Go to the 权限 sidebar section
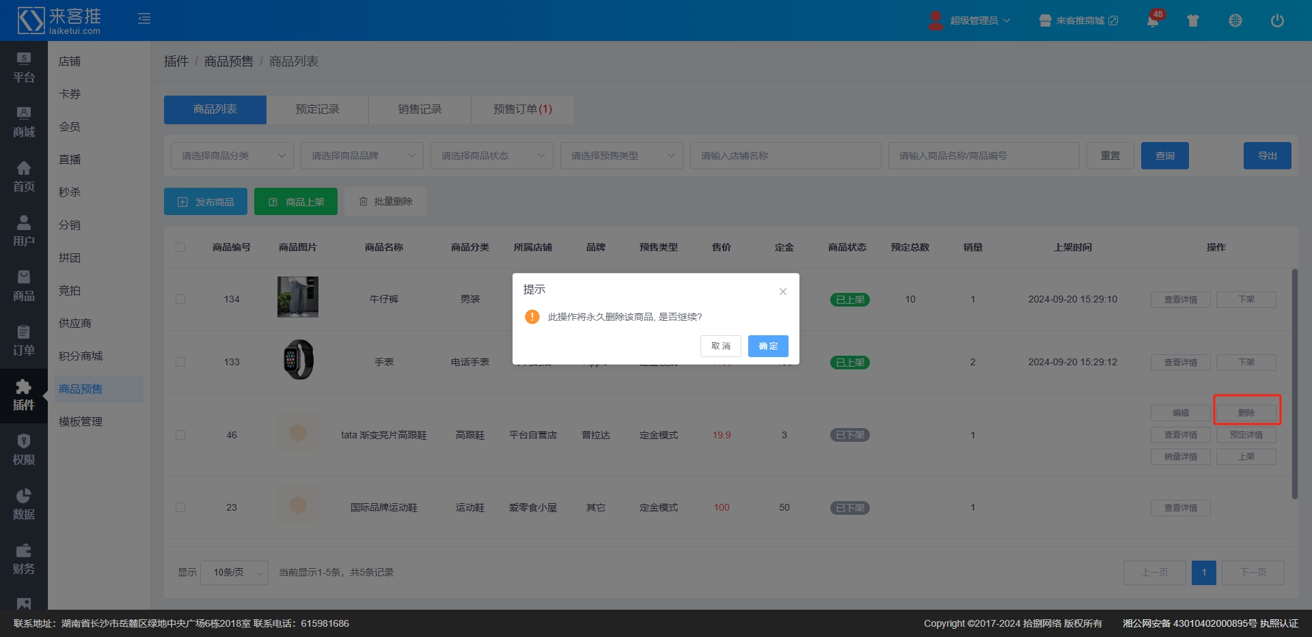Screen dimensions: 1312x637 coord(23,450)
